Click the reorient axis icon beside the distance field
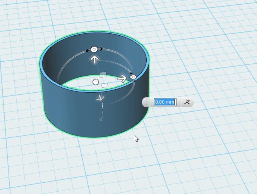This screenshot has width=257, height=194. (187, 102)
